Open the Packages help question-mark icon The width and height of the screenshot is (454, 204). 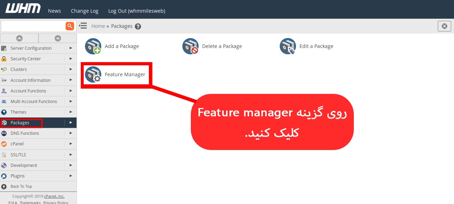(138, 26)
